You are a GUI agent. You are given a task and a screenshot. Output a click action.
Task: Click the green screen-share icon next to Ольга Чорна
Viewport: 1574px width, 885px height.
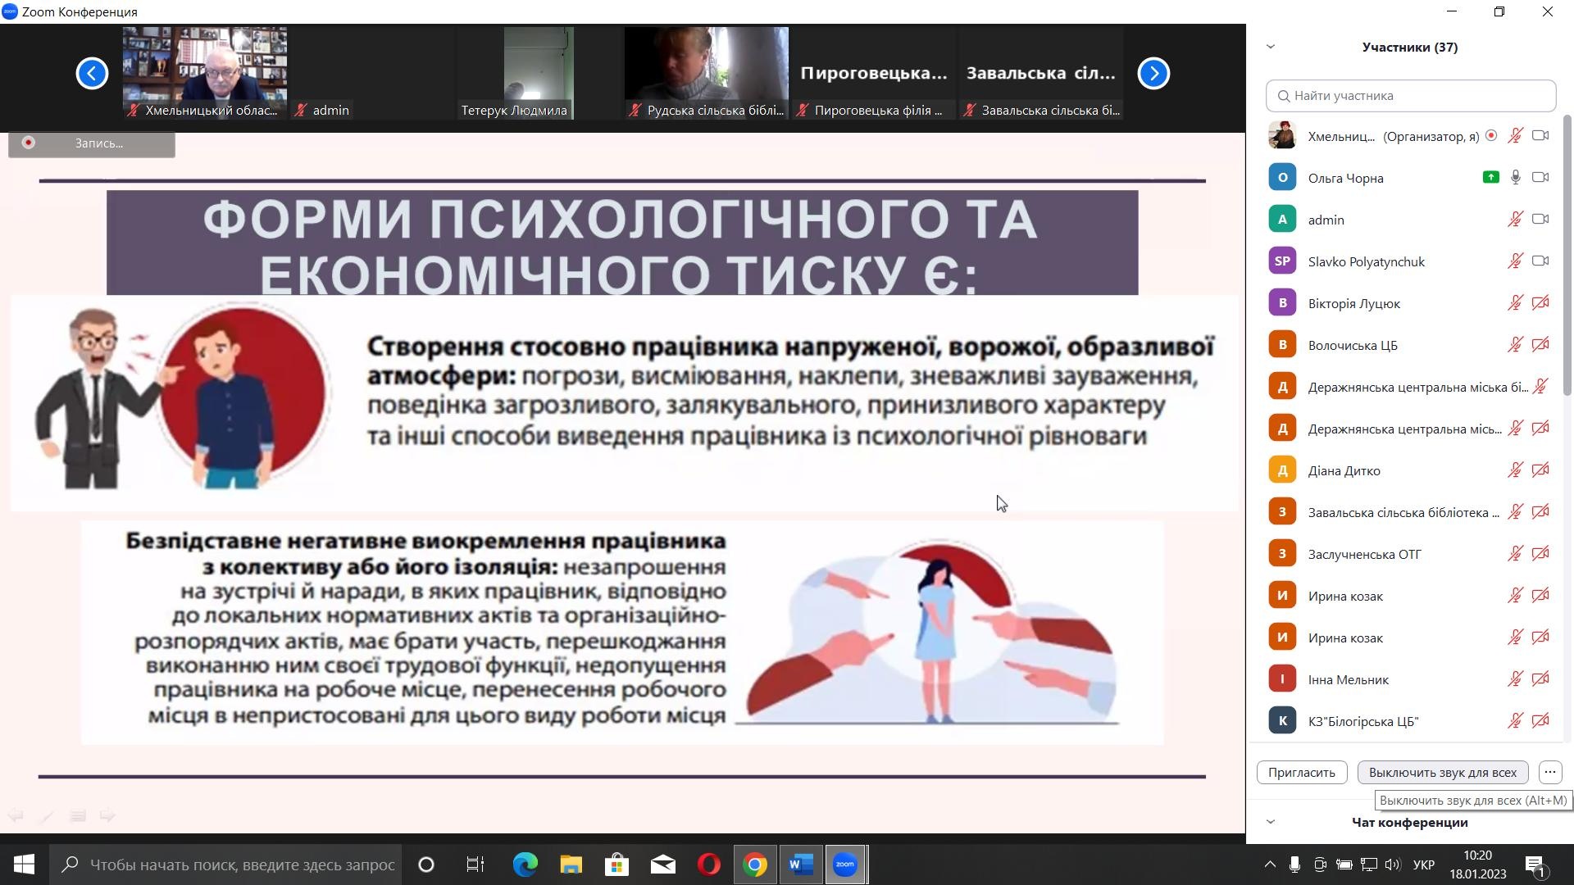pyautogui.click(x=1490, y=178)
